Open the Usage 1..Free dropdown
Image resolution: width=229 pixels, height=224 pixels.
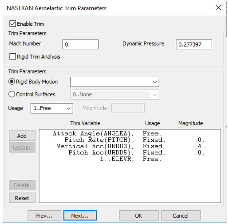[52, 108]
